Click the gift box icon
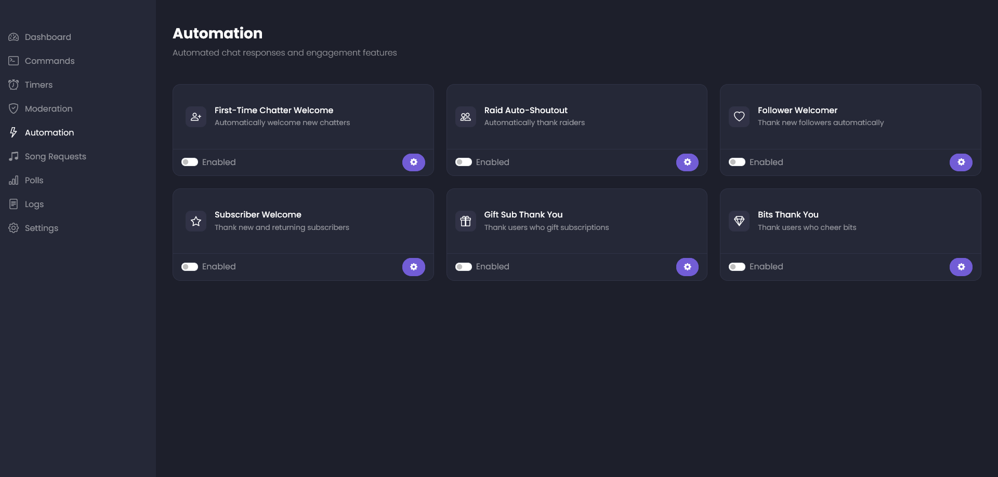Screen dimensions: 998x477 point(465,221)
